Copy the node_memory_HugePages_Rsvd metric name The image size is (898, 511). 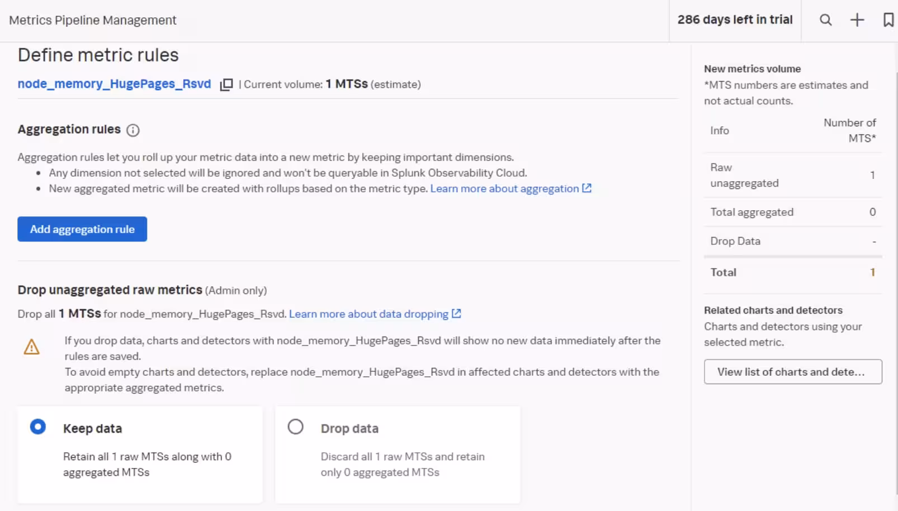click(226, 84)
